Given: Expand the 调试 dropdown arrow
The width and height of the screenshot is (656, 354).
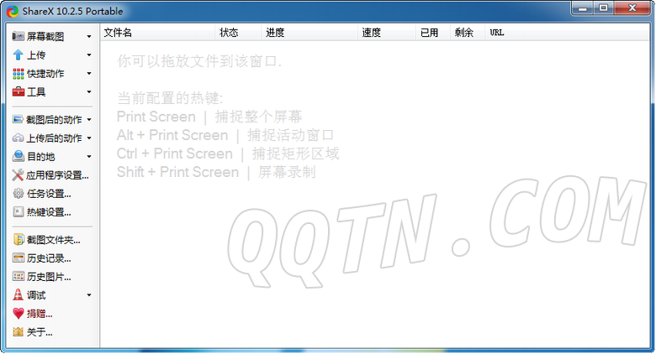Looking at the screenshot, I should (x=89, y=295).
